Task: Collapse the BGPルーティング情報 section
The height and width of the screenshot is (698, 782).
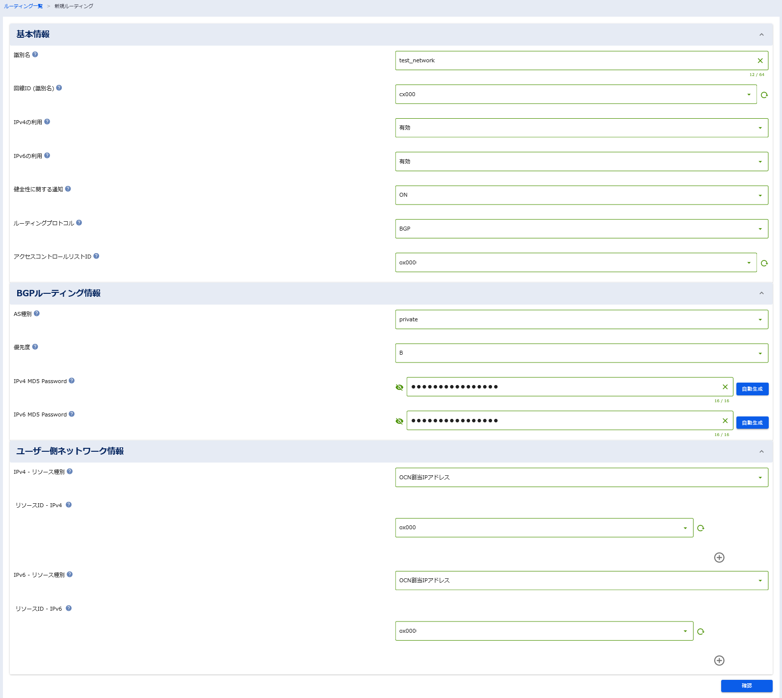Action: pos(761,293)
